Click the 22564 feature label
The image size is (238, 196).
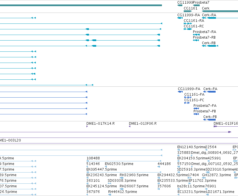tap(211, 147)
